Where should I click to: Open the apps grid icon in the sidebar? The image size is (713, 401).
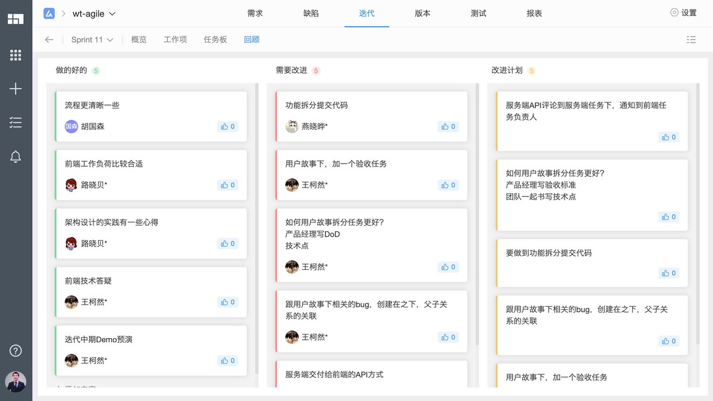pyautogui.click(x=15, y=55)
